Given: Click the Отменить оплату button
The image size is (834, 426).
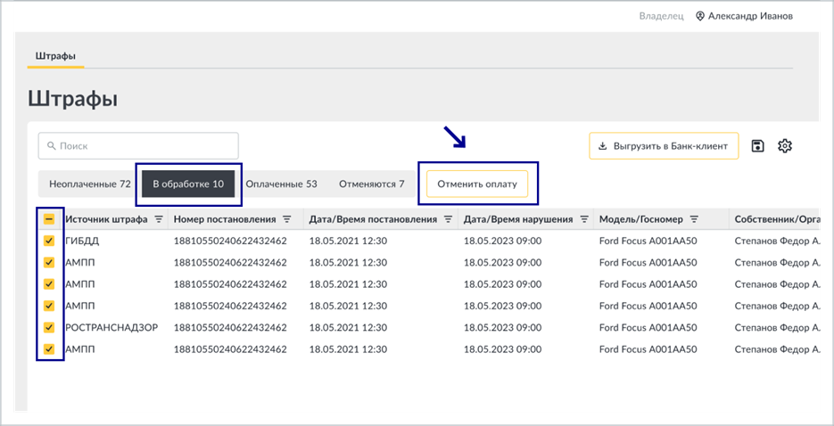Looking at the screenshot, I should (477, 184).
